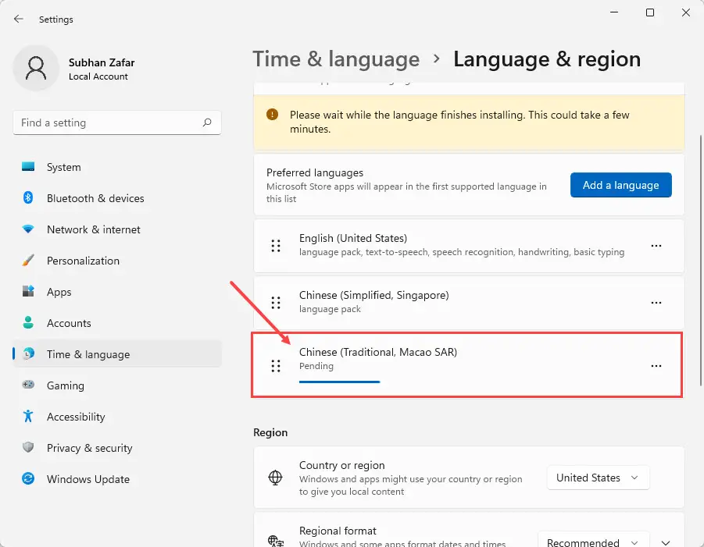This screenshot has height=547, width=704.
Task: Select Apps in the sidebar
Action: pos(117,292)
